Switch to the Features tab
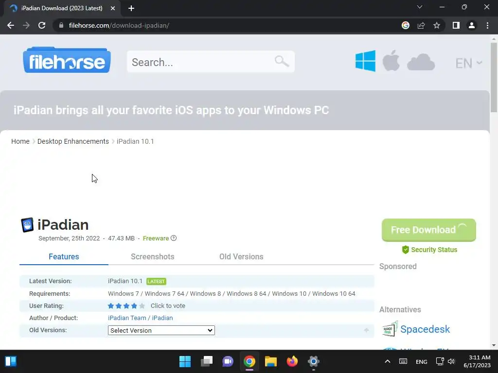 pos(64,256)
